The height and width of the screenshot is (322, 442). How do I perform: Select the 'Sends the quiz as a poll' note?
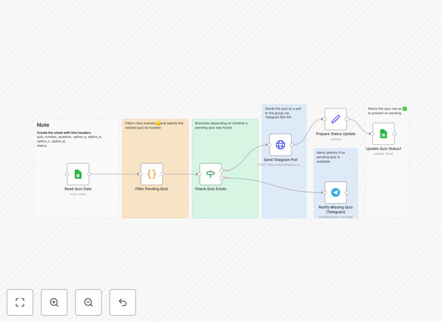(x=284, y=161)
